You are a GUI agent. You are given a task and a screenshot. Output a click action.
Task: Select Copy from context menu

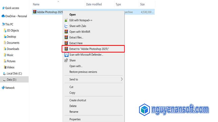[x=94, y=93]
